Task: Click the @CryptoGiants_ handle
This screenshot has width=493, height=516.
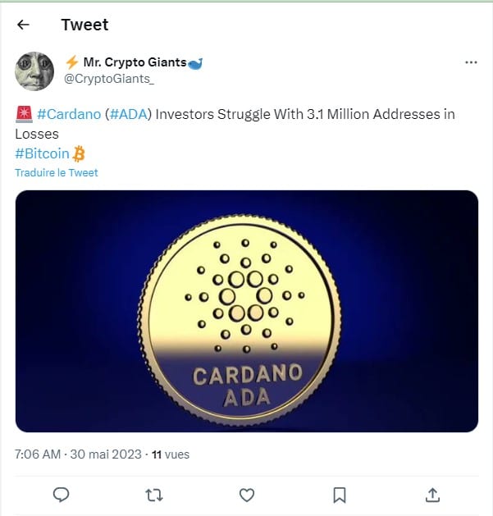Action: click(108, 78)
